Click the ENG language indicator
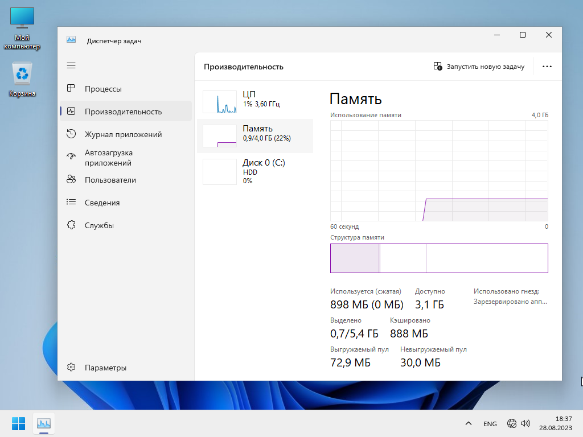583x437 pixels. [x=490, y=423]
